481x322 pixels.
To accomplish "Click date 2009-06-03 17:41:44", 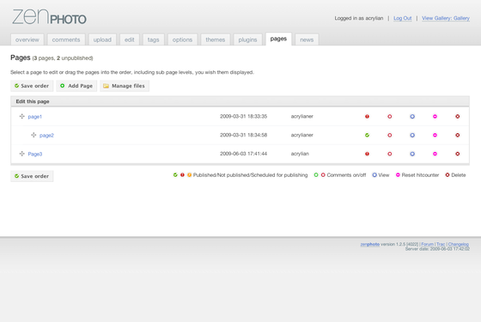I will click(244, 154).
